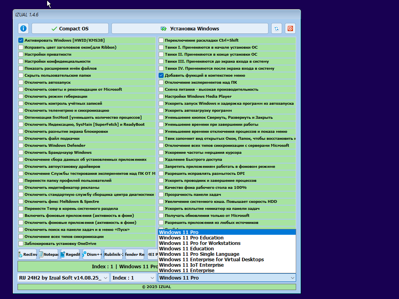The image size is (399, 299).
Task: Click the red power icon button
Action: 290,28
